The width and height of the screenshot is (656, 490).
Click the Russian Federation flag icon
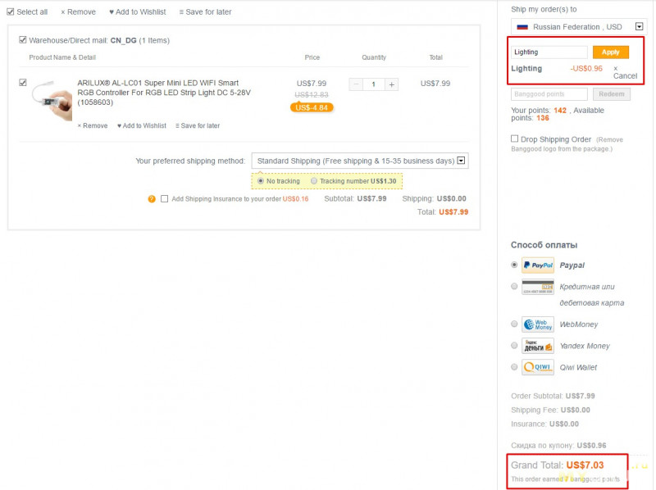[x=522, y=27]
